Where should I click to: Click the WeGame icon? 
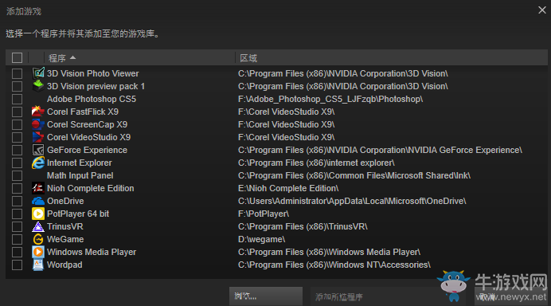pyautogui.click(x=38, y=239)
